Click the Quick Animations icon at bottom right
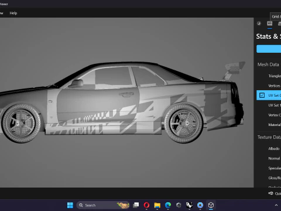This screenshot has width=281, height=211. 270,193
